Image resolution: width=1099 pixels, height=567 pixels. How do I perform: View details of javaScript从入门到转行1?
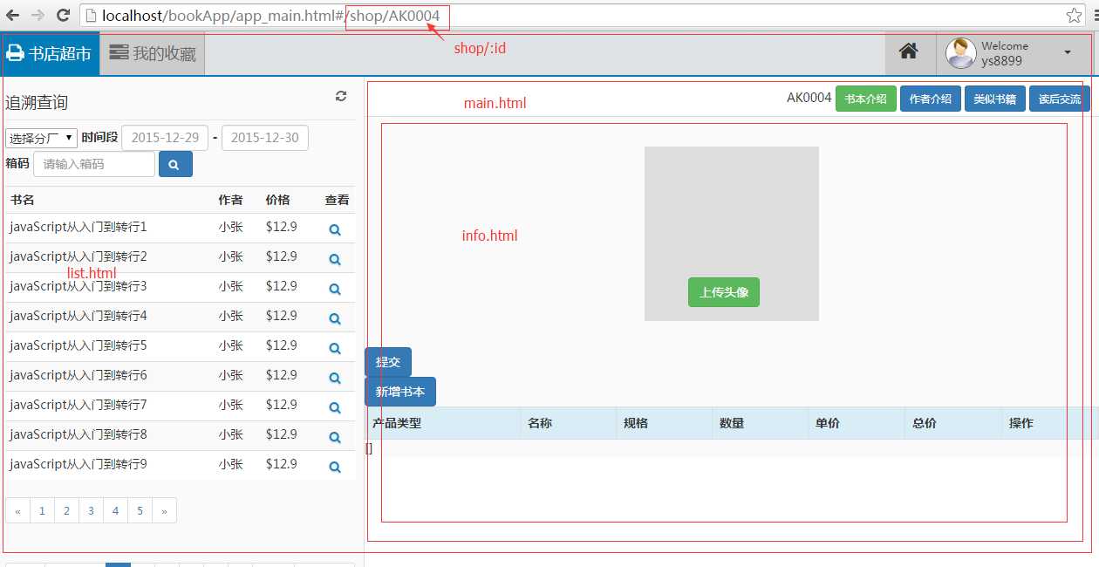(x=334, y=230)
